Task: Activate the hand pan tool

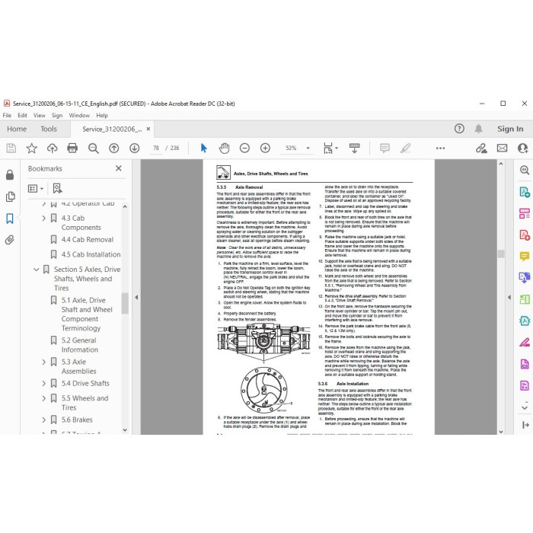Action: click(x=225, y=148)
